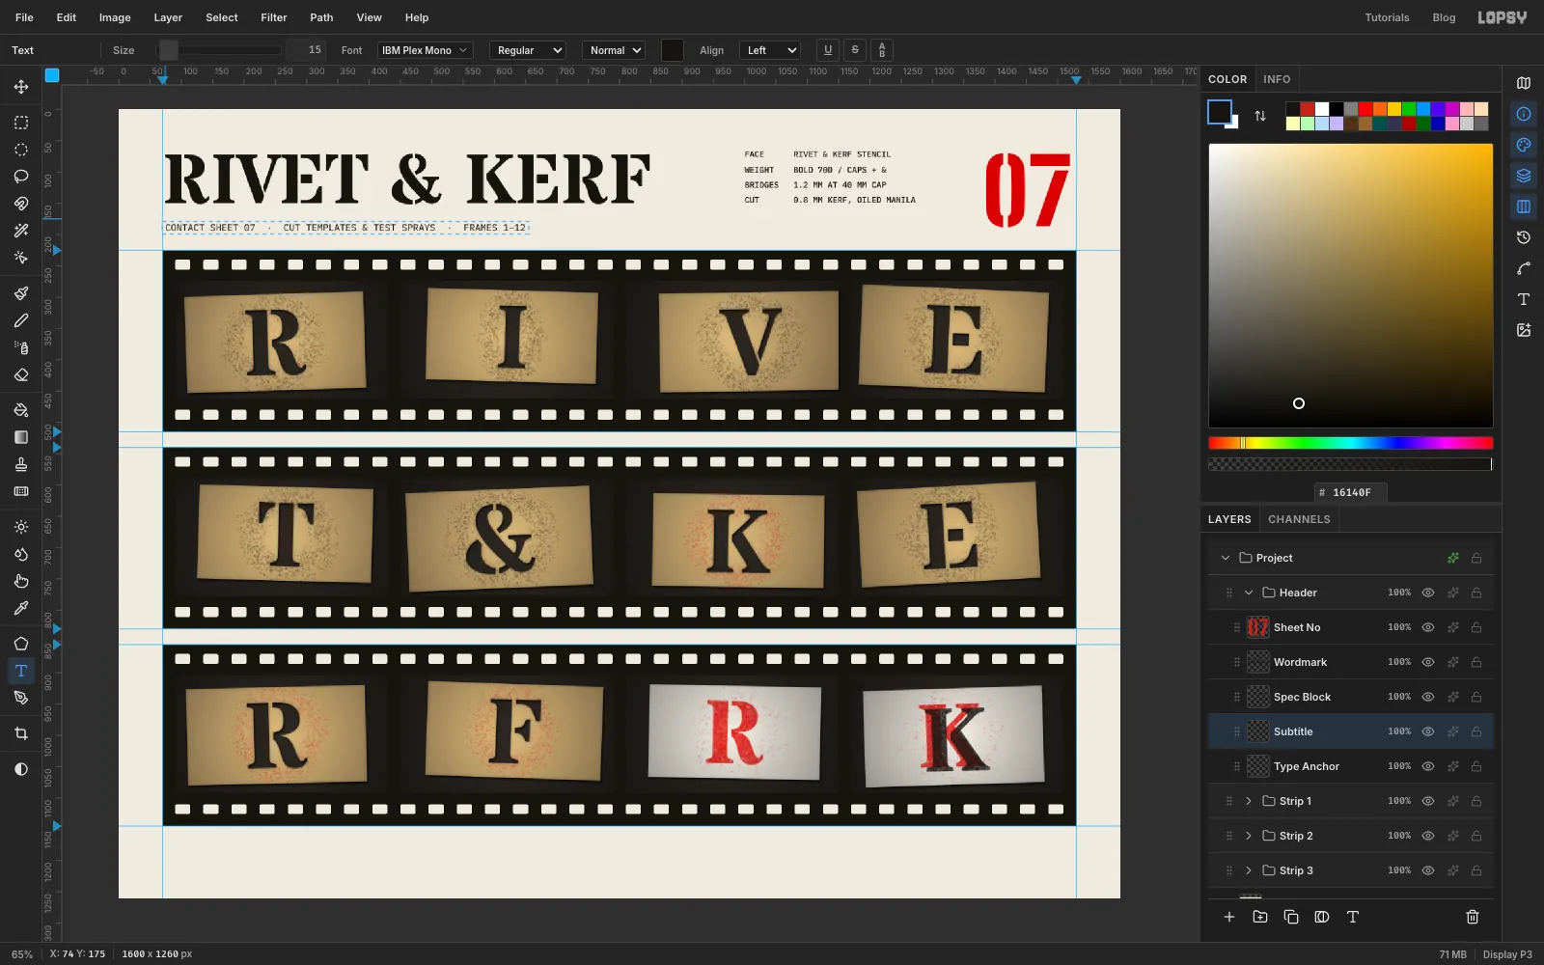Expand the Strip 3 group
The height and width of the screenshot is (965, 1544).
[x=1249, y=870]
